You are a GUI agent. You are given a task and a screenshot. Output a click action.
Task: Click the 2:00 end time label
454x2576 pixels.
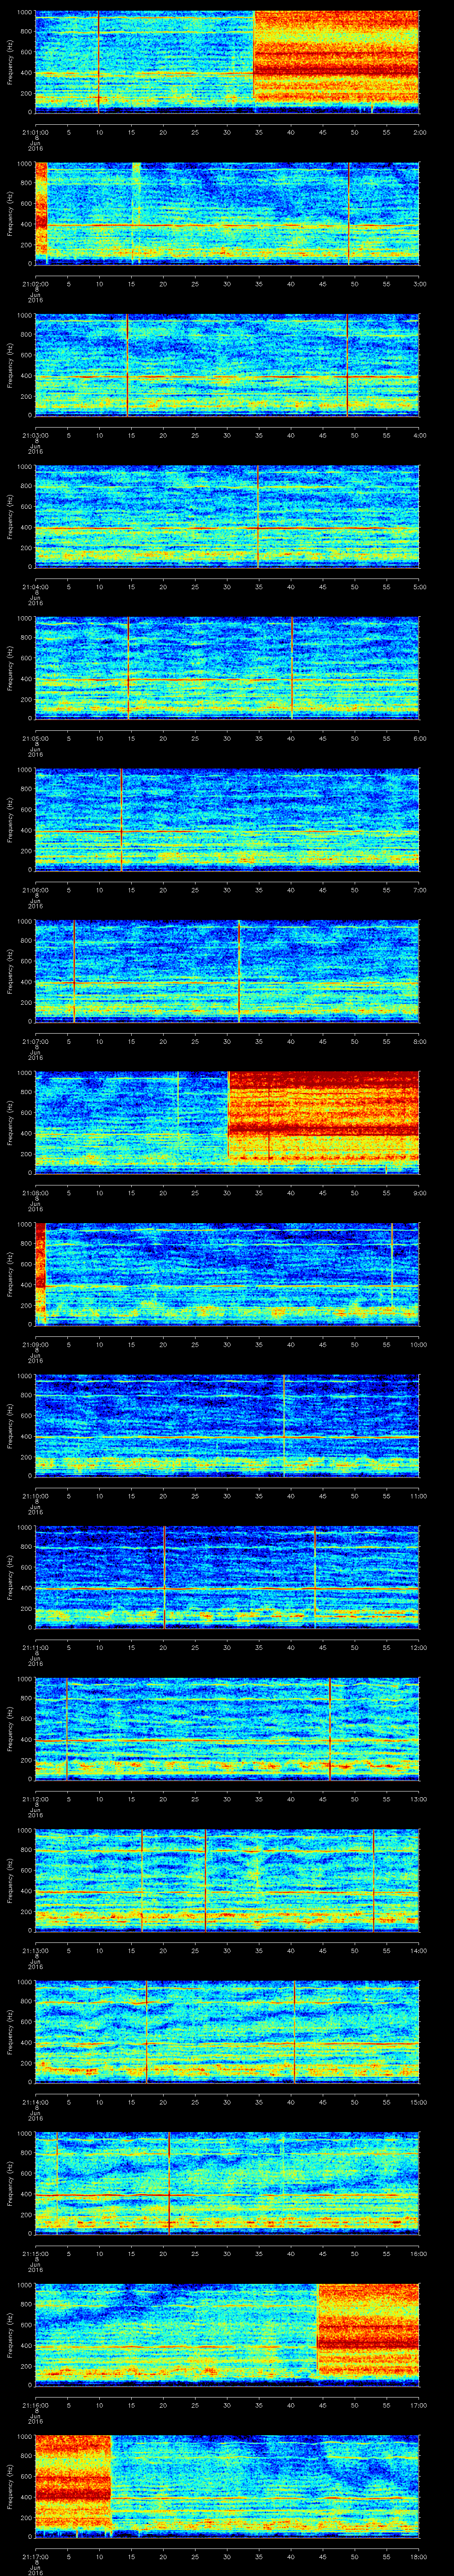point(419,132)
